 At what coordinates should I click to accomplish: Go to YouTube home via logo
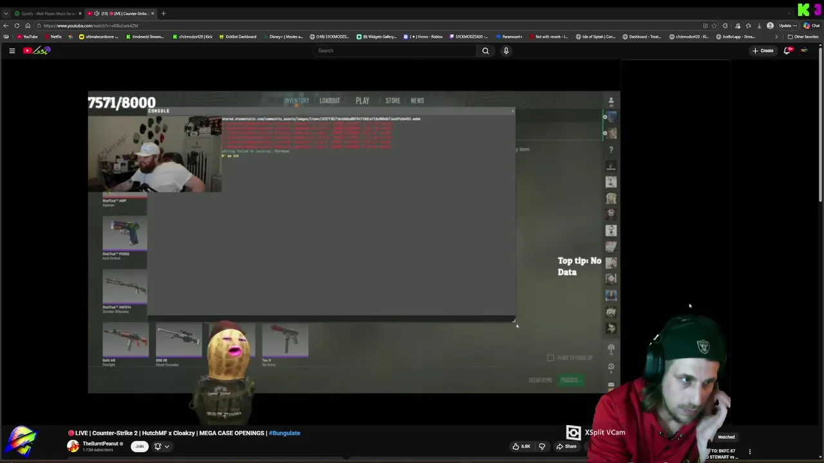(37, 50)
